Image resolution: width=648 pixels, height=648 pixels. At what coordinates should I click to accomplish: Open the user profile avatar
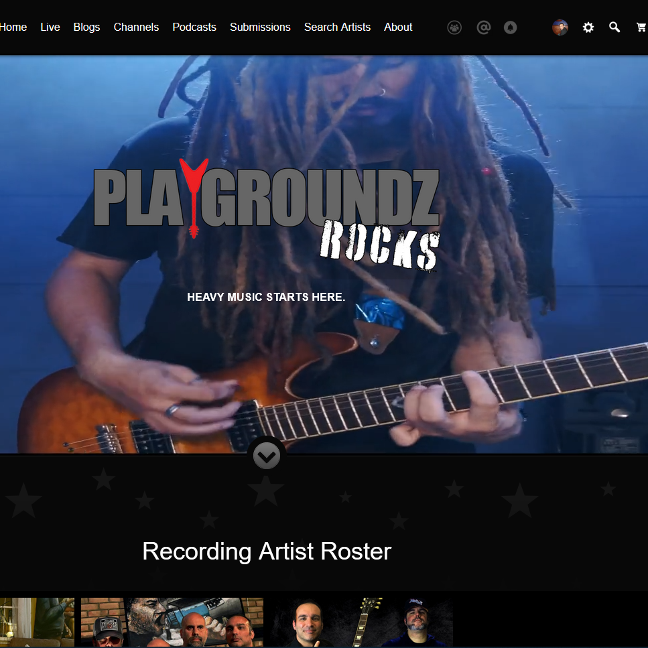pos(560,27)
